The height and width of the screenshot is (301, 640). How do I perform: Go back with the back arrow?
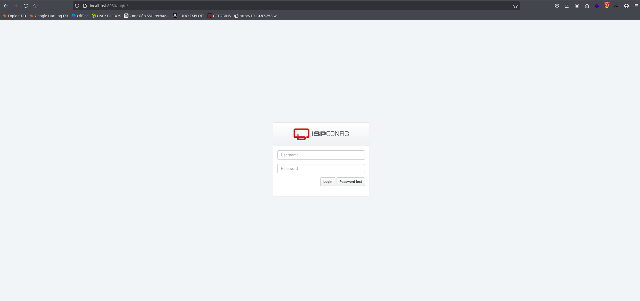pos(6,6)
